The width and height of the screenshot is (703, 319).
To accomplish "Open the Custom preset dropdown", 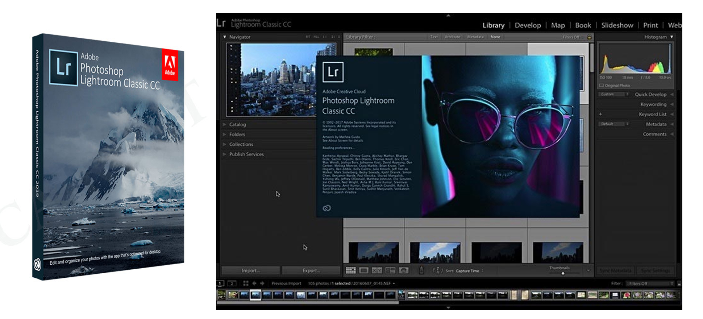I will 614,94.
